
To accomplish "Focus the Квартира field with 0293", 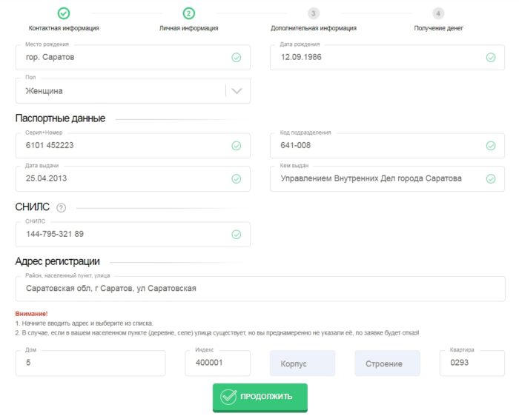I will tap(472, 363).
